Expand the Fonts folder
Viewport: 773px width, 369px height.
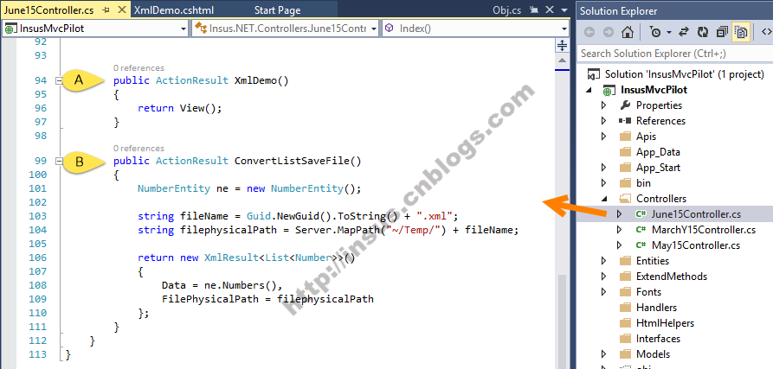(604, 292)
